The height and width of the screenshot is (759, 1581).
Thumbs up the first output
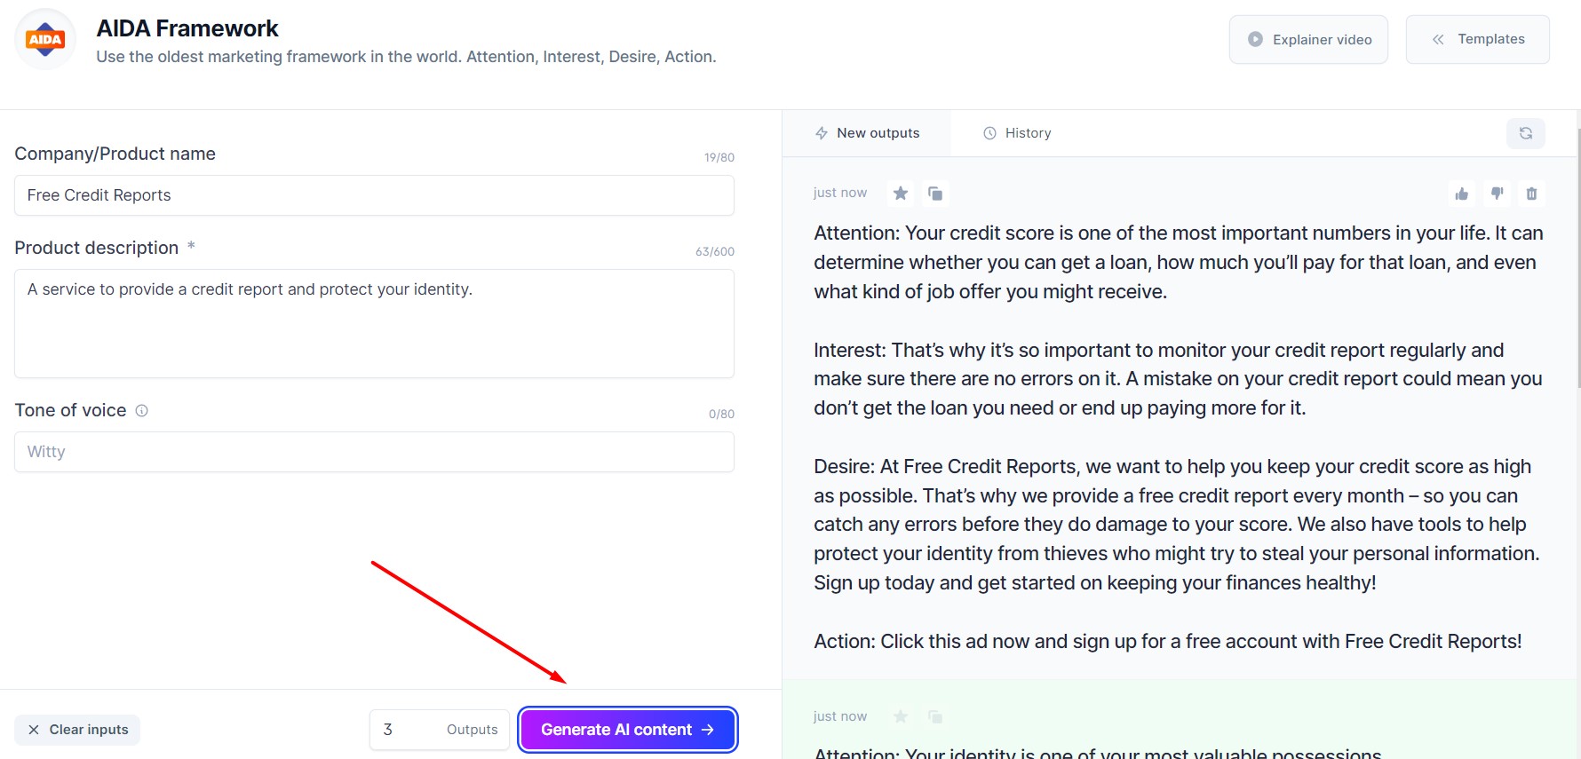pyautogui.click(x=1462, y=194)
